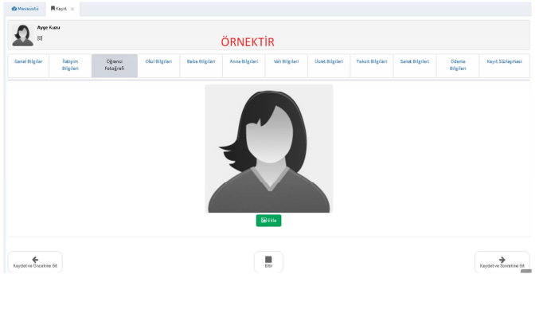
Task: Open the İletişim Bilgileri tab
Action: tap(70, 65)
